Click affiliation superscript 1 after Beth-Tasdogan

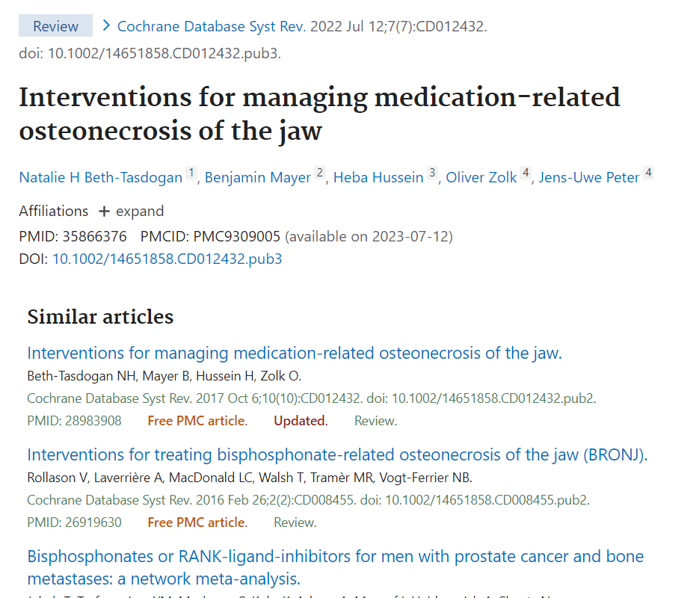[191, 174]
